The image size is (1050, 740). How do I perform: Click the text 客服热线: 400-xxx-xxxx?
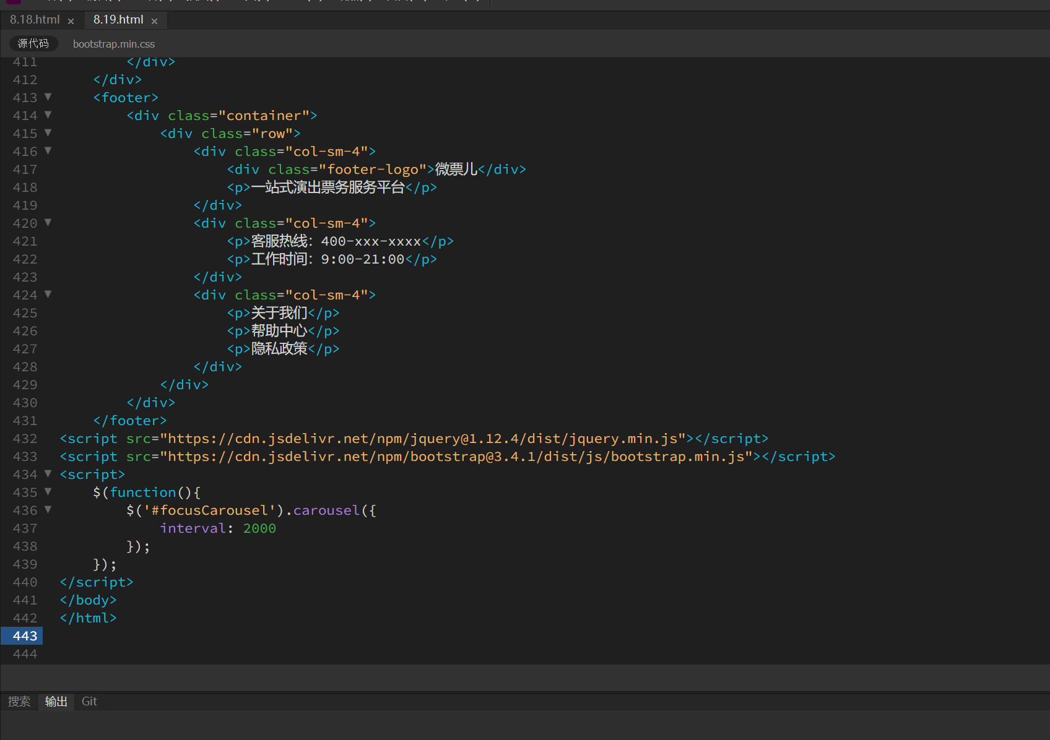tap(336, 241)
